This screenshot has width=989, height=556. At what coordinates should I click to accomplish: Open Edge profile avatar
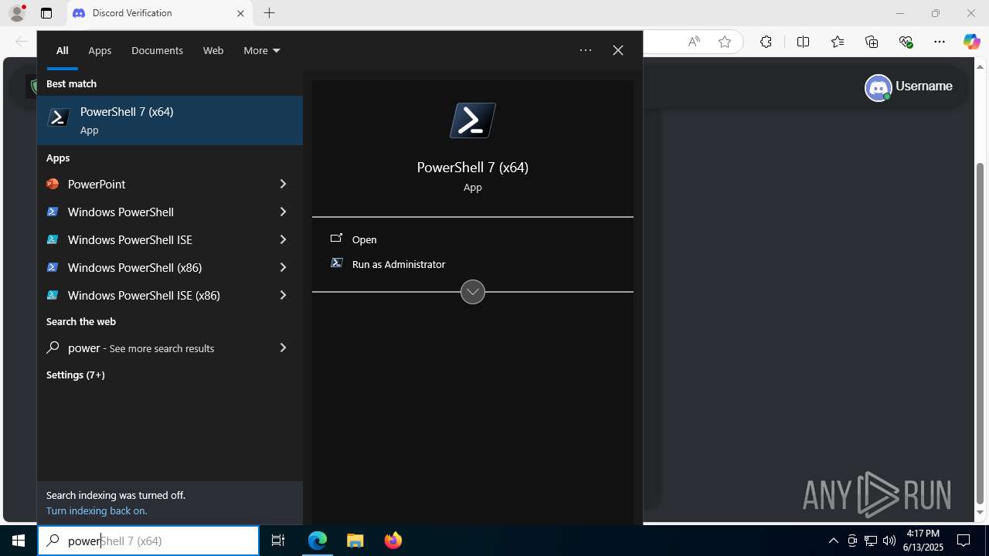(17, 13)
